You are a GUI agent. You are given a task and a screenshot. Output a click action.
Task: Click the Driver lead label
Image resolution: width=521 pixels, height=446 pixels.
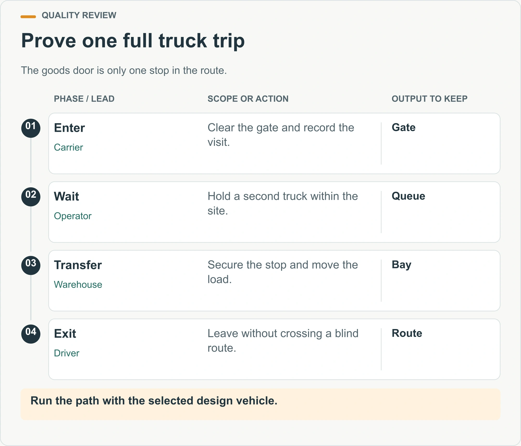point(66,353)
